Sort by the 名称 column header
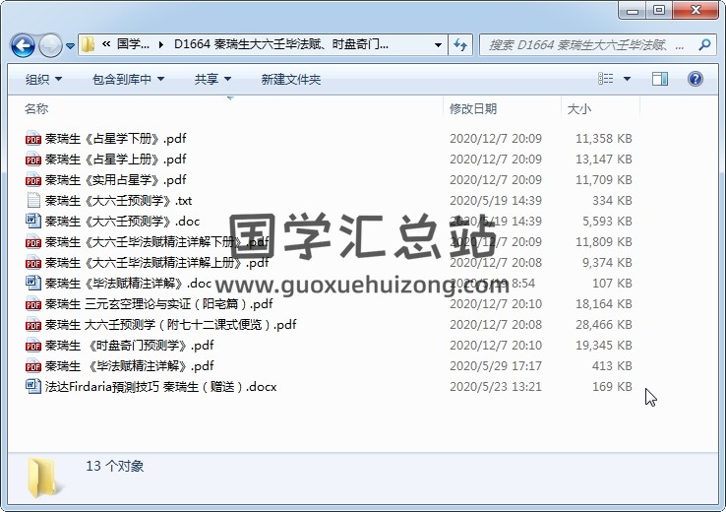Image resolution: width=726 pixels, height=512 pixels. click(x=36, y=108)
